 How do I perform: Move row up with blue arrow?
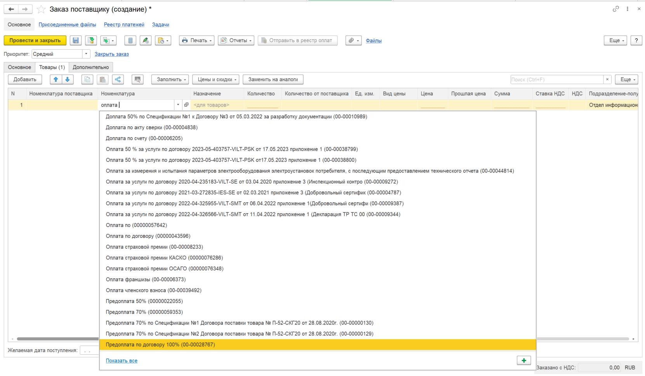tap(56, 79)
